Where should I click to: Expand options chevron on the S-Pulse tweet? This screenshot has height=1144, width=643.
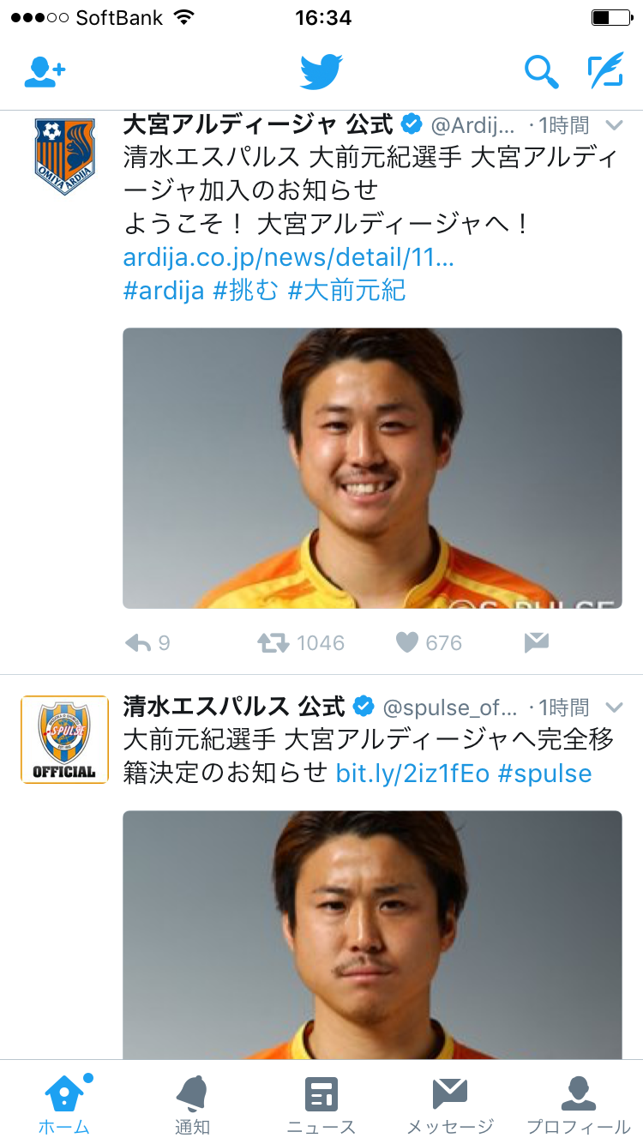pyautogui.click(x=614, y=707)
